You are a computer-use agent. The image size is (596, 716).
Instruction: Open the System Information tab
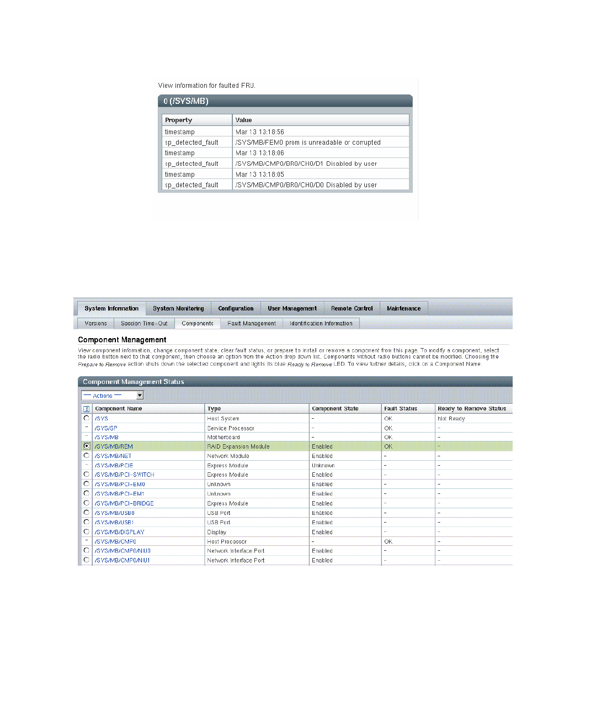[111, 308]
